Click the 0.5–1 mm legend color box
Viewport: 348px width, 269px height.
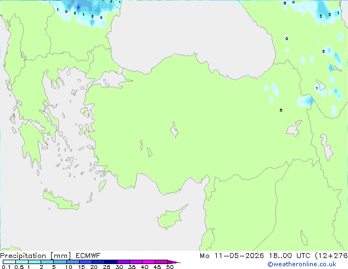(x=22, y=262)
